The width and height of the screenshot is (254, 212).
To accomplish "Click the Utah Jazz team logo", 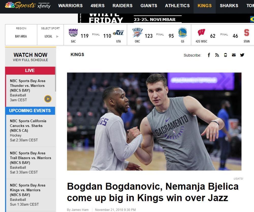I will pos(119,33).
